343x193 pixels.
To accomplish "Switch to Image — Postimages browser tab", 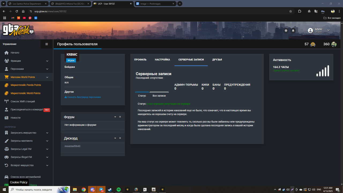I will pyautogui.click(x=155, y=4).
